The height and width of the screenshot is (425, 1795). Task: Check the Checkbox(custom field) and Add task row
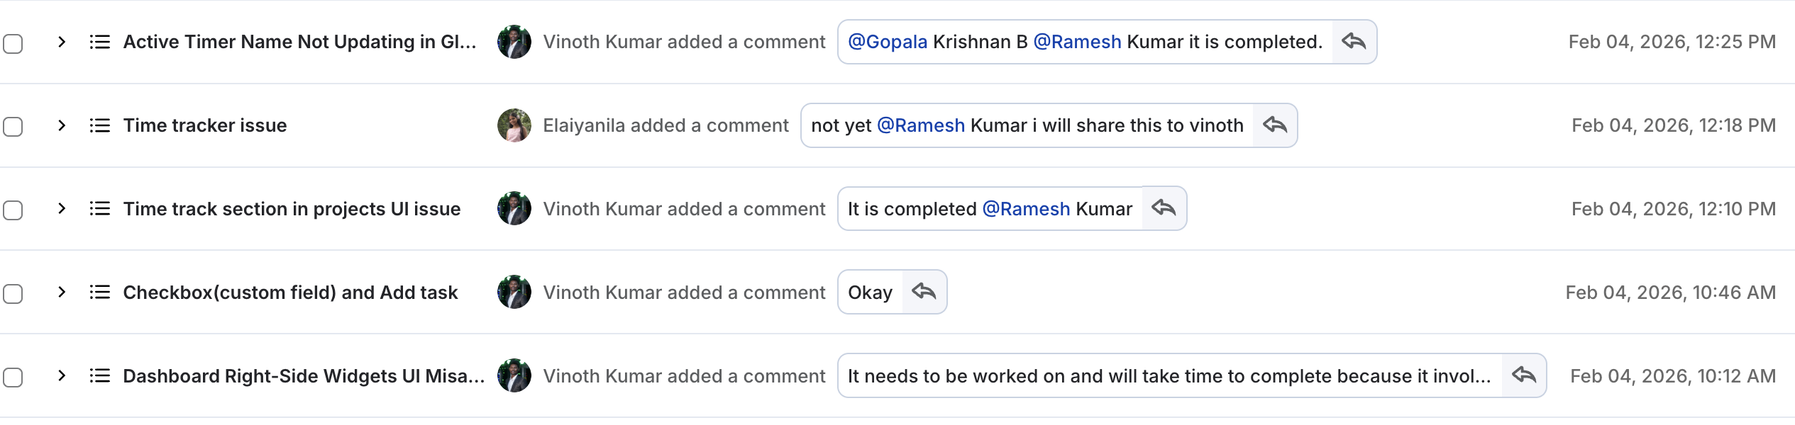pyautogui.click(x=13, y=293)
